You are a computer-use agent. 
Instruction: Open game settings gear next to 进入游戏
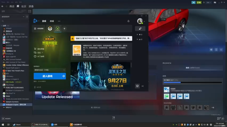64,76
